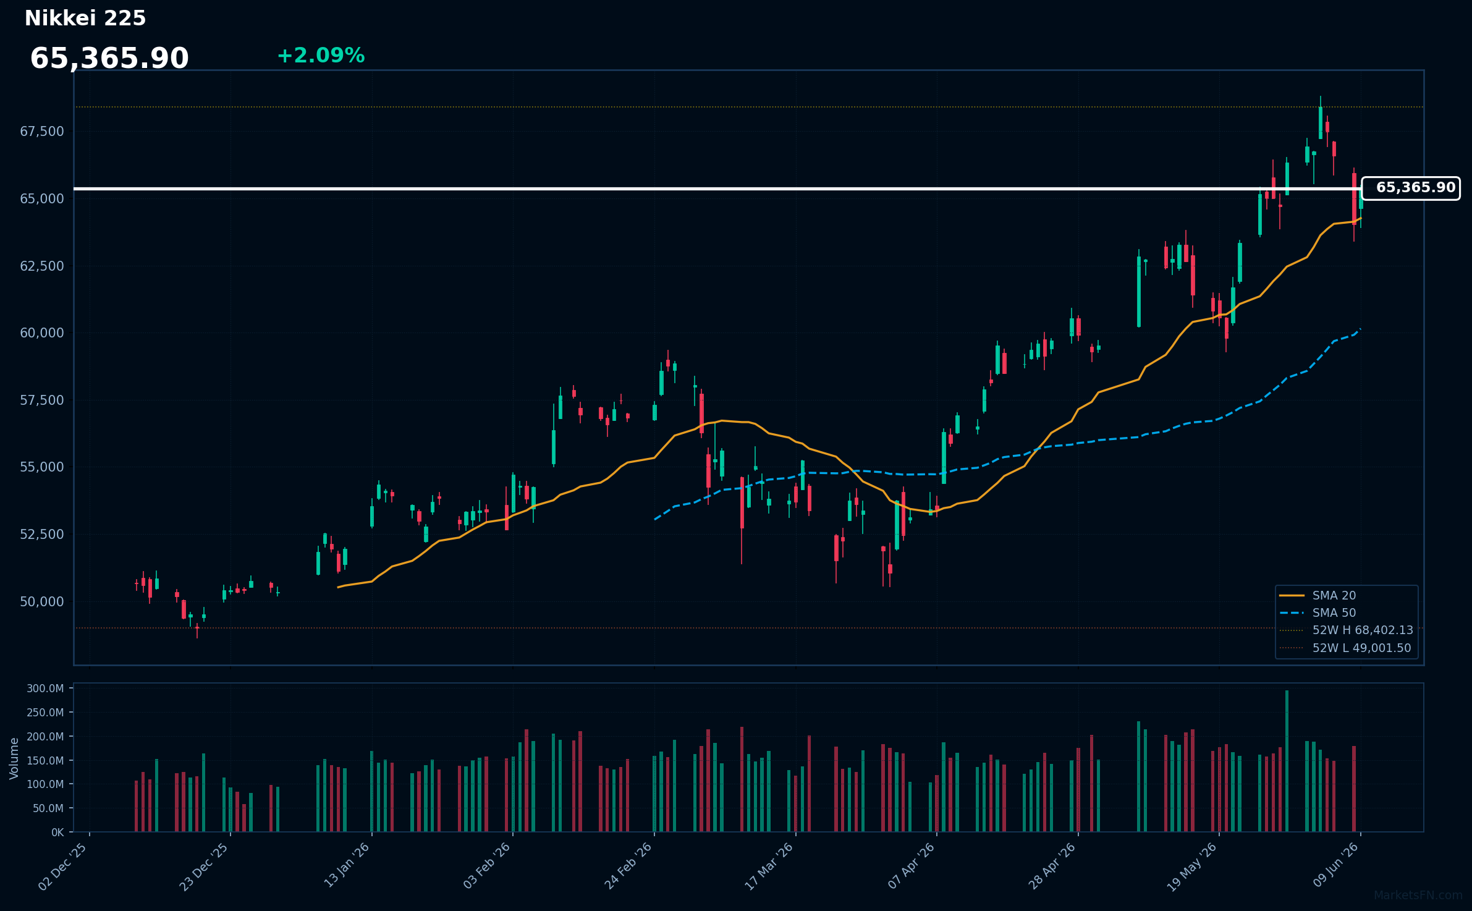This screenshot has height=911, width=1472.
Task: Click the 52,500 price axis label
Action: 42,534
